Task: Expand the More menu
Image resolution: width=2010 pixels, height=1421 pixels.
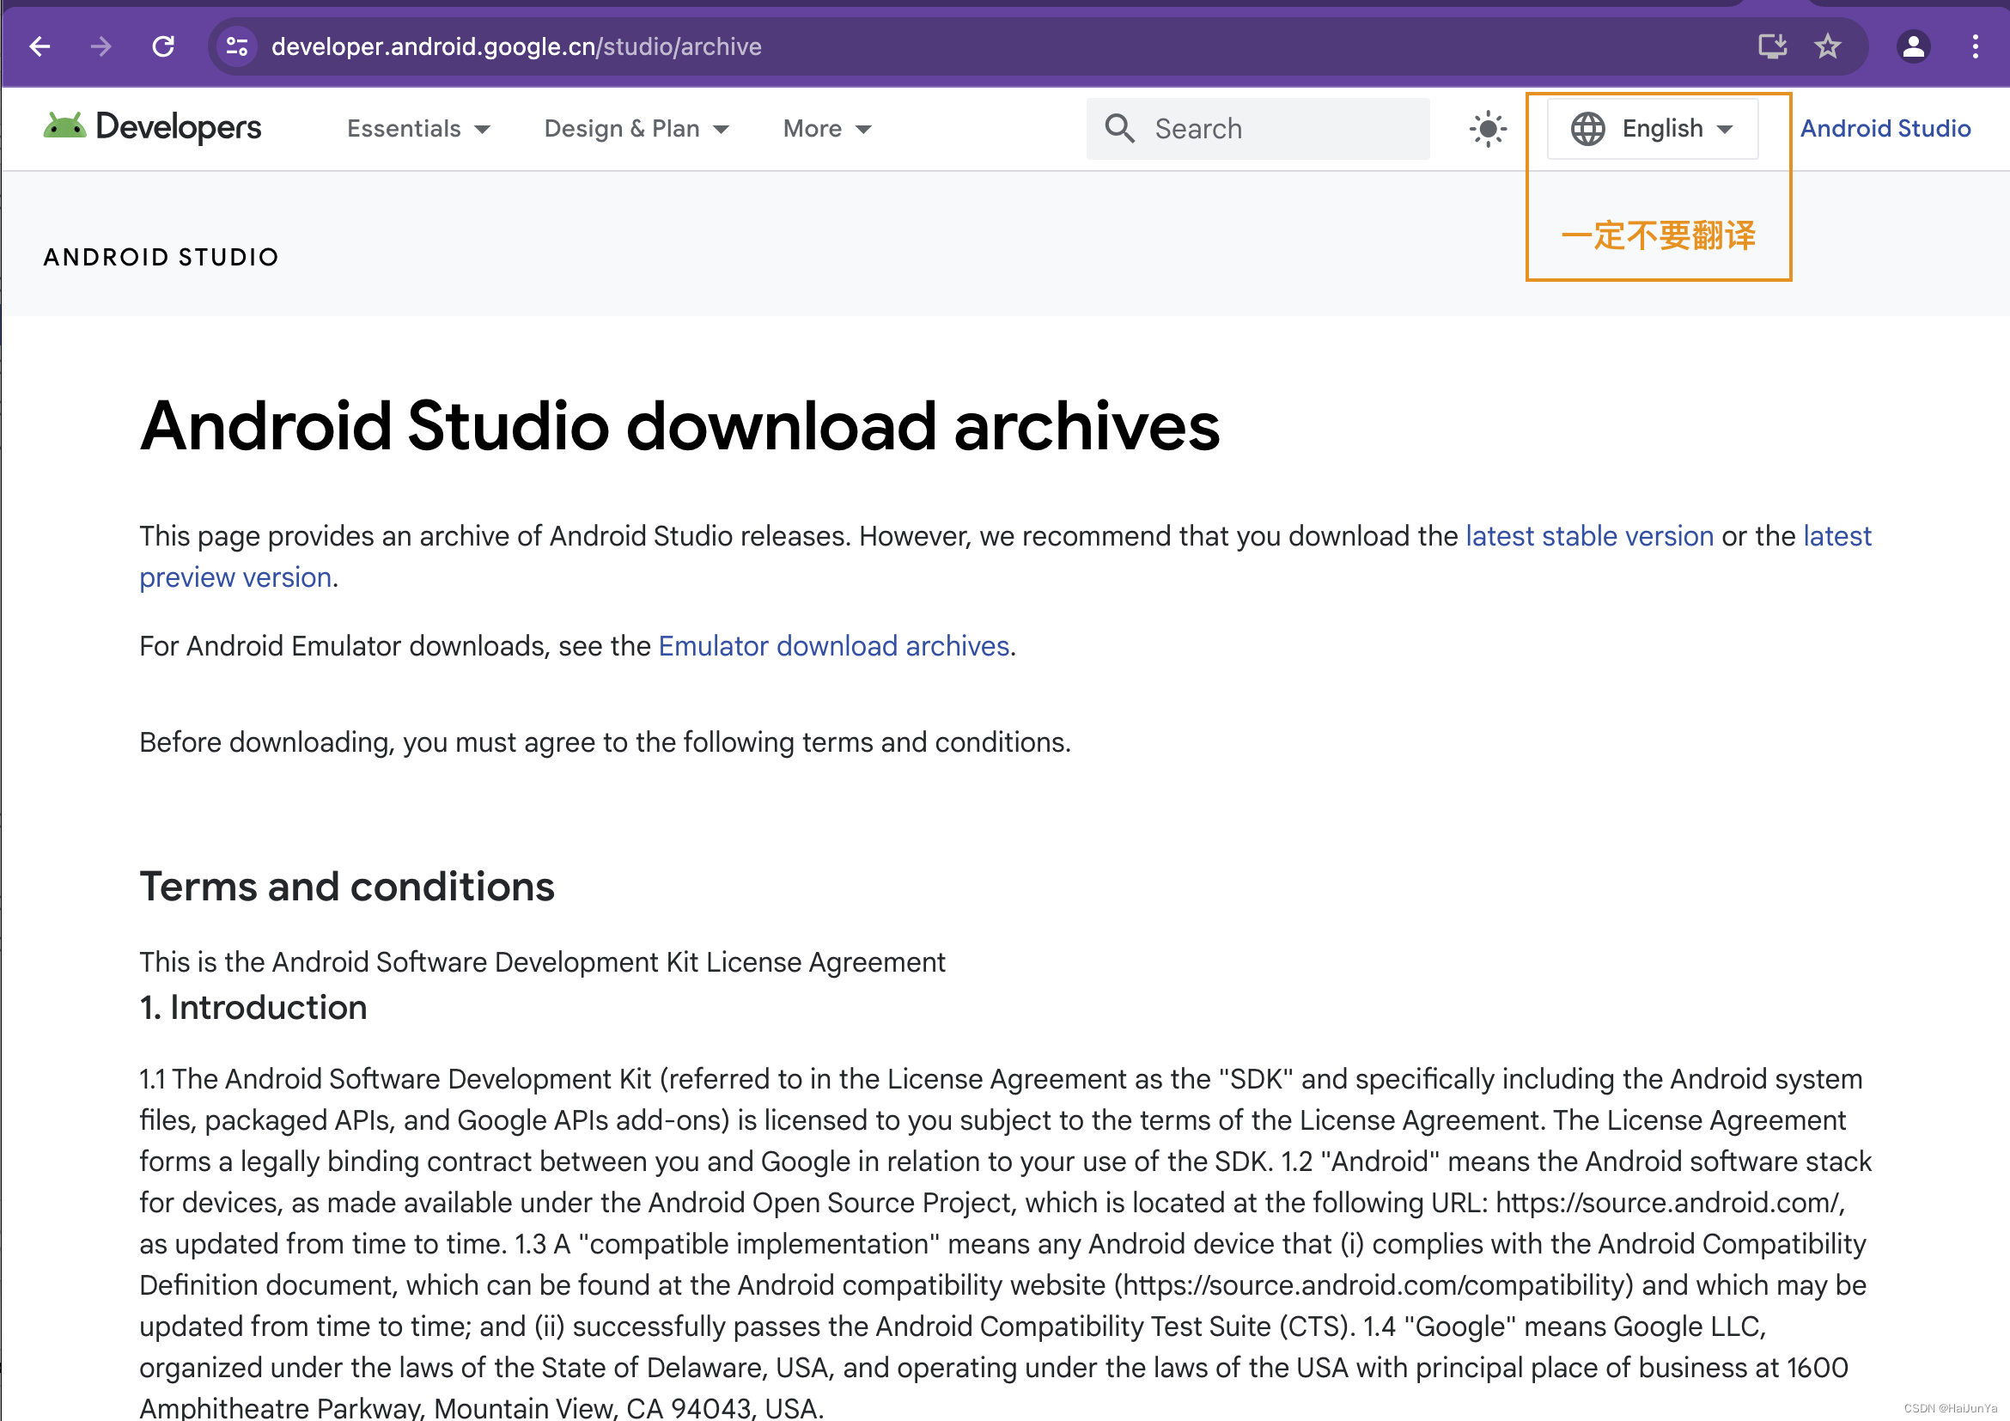Action: 827,129
